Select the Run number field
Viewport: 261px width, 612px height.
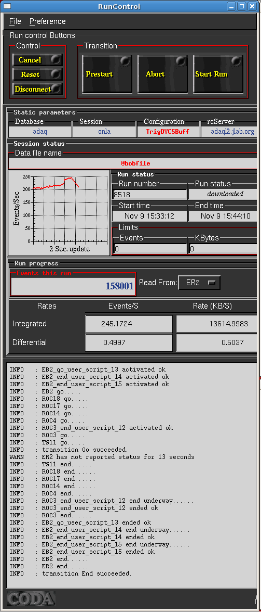[x=150, y=194]
